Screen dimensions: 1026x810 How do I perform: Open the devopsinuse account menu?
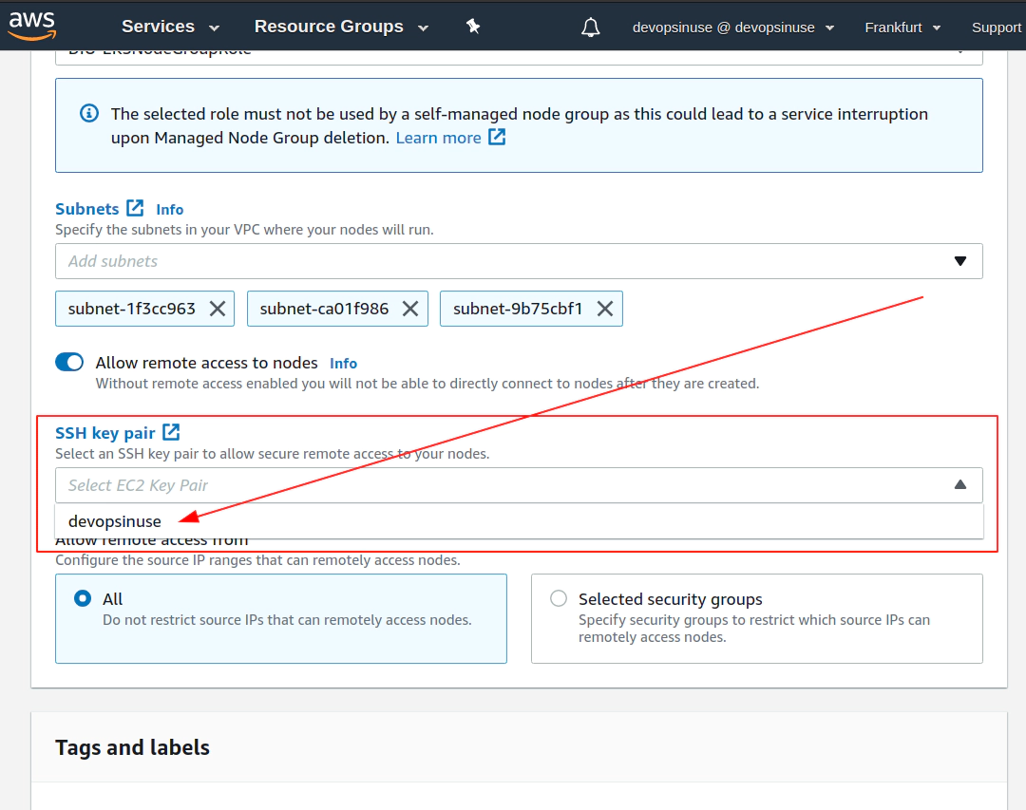click(732, 28)
